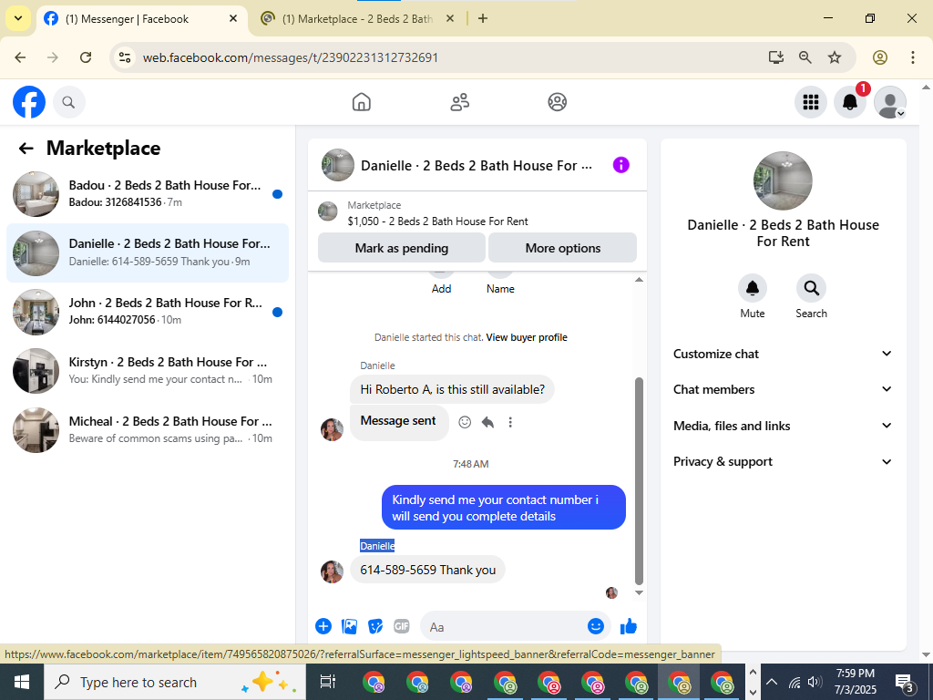The width and height of the screenshot is (933, 700).
Task: Open the Facebook menu grid icon
Action: tap(810, 102)
